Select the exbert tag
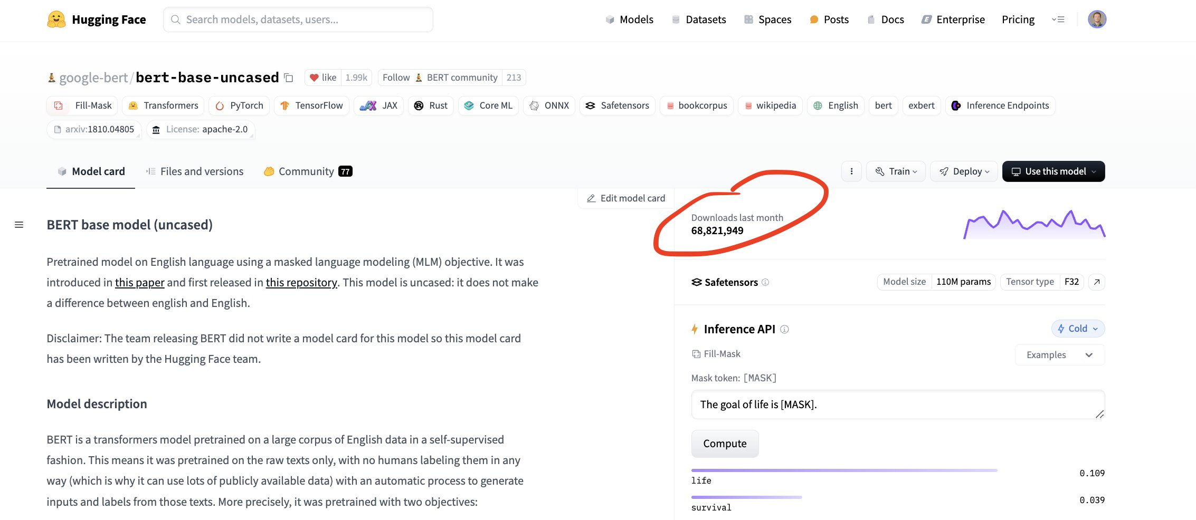 point(921,105)
